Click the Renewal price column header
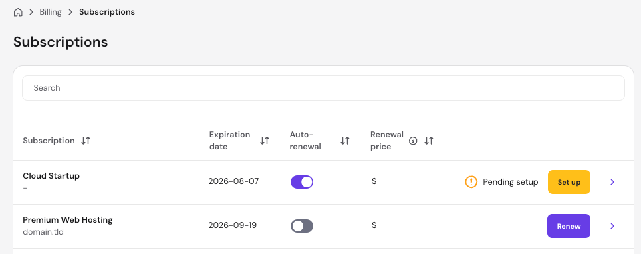 pos(387,141)
